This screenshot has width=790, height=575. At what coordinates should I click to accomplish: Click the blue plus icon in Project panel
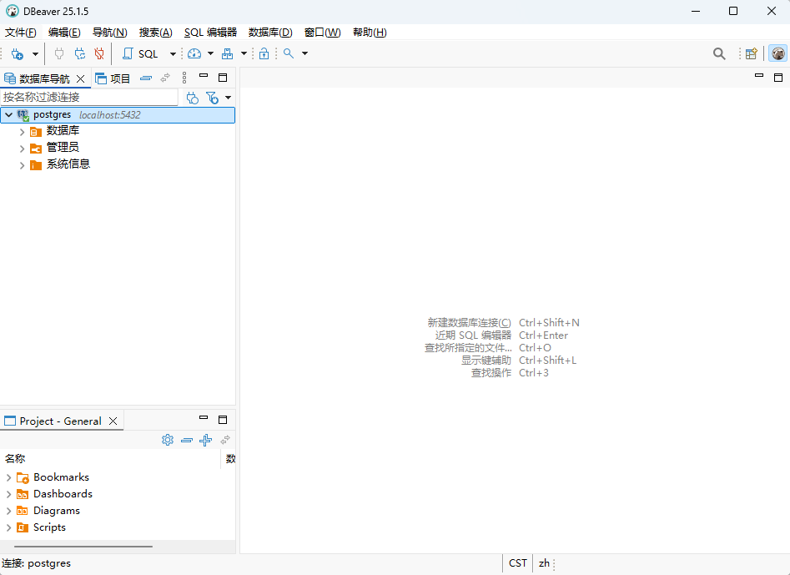tap(205, 440)
